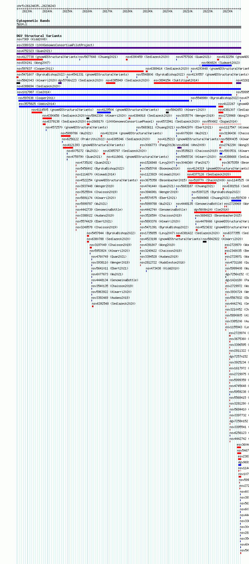Open the nsv3046360 (Fan2017) label
Viewport: 249px width, 564px height.
point(193,163)
